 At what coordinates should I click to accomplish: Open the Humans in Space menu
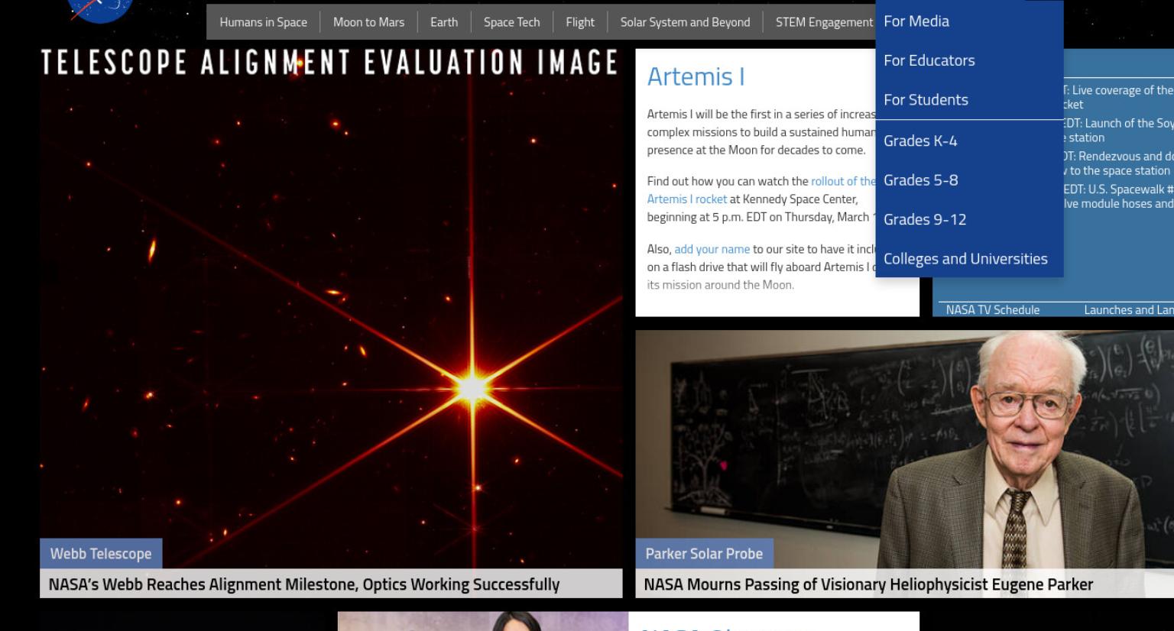tap(263, 22)
